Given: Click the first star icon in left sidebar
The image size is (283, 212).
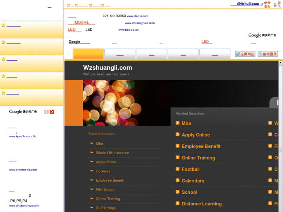Looking at the screenshot, I should point(4,25).
